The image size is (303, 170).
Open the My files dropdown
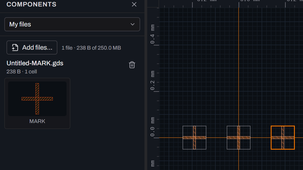pos(72,24)
